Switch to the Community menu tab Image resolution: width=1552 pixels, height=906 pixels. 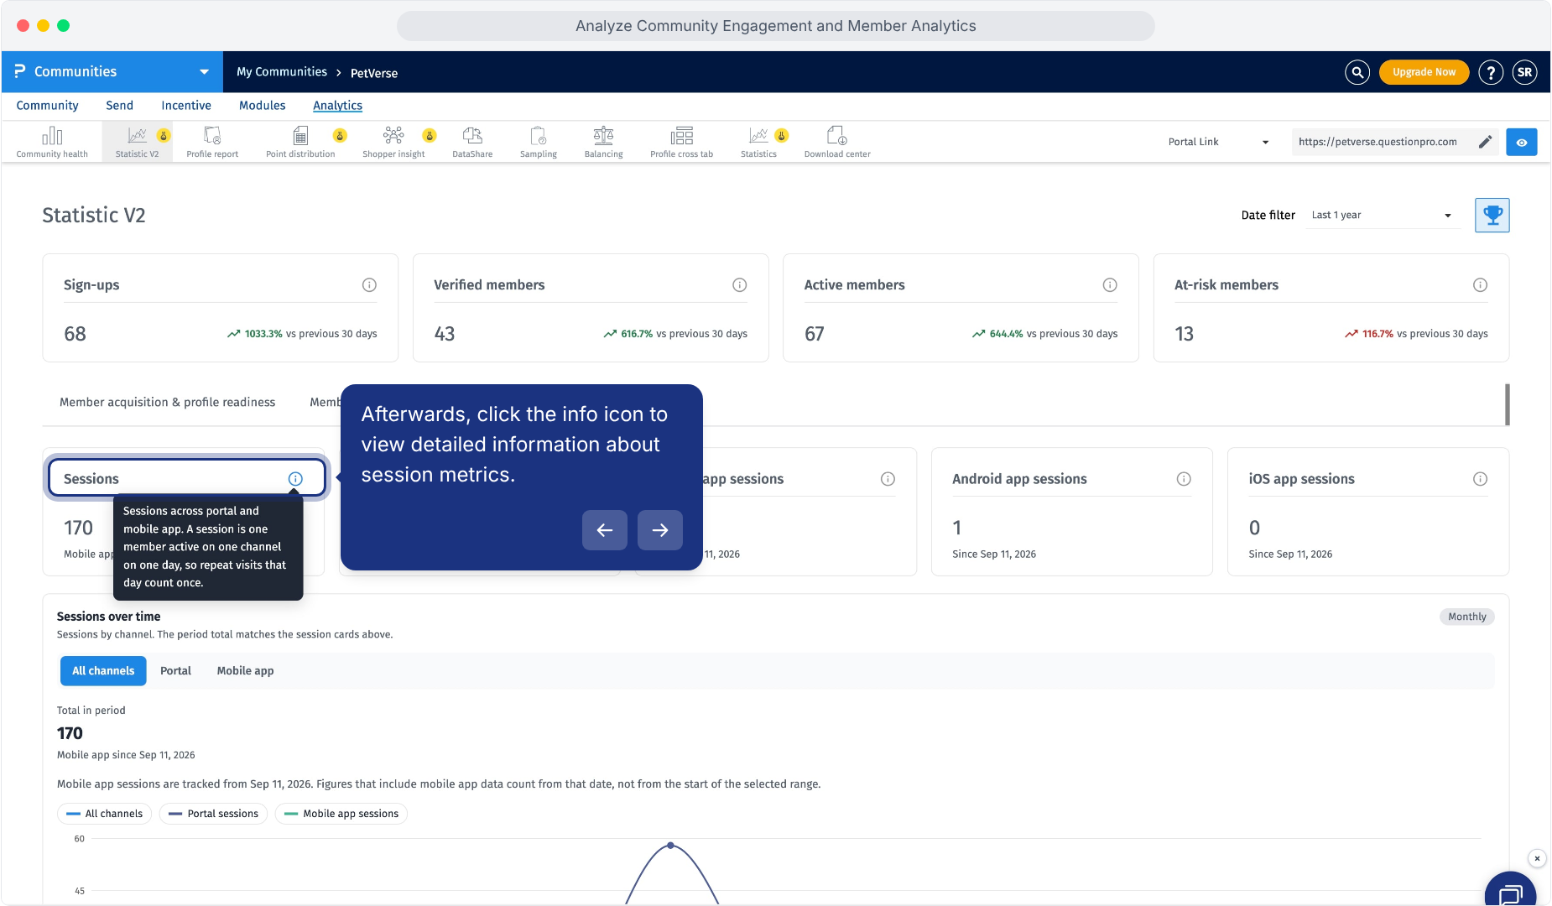pyautogui.click(x=47, y=106)
